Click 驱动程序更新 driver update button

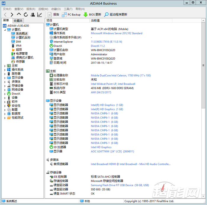pyautogui.click(x=116, y=14)
